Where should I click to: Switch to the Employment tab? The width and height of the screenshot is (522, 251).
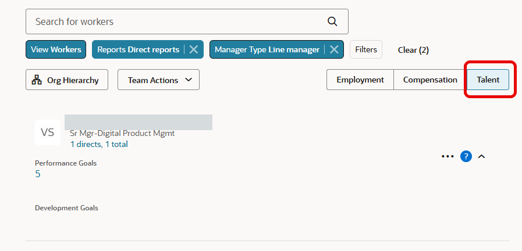pos(360,80)
